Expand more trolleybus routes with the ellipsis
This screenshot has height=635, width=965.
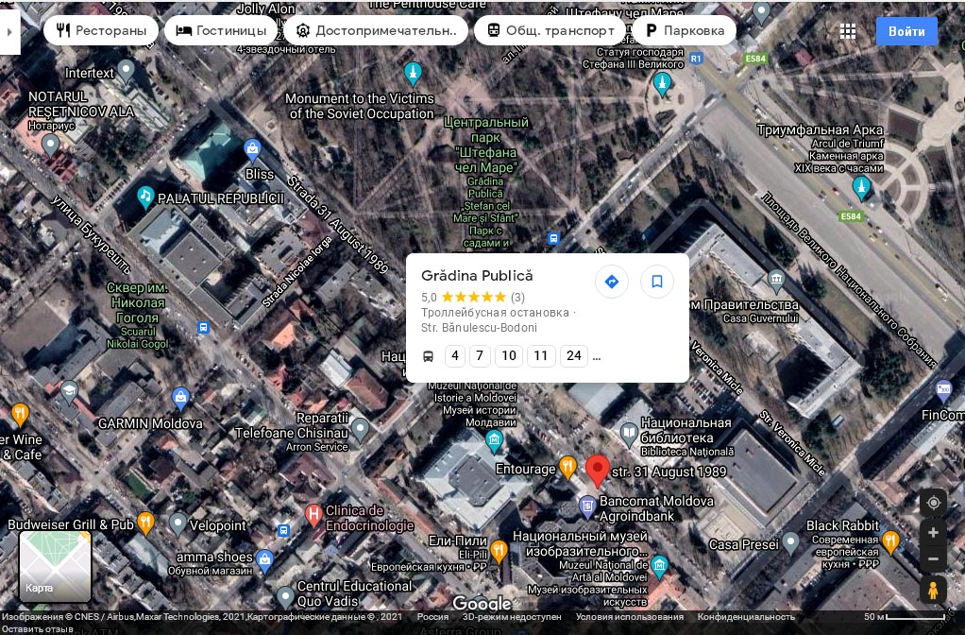tap(596, 356)
